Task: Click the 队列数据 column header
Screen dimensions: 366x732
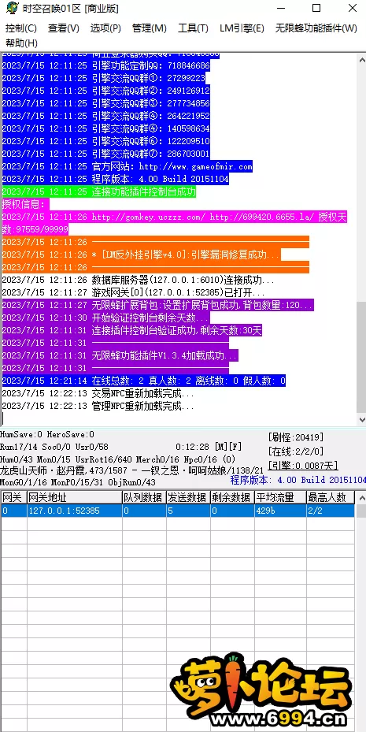Action: point(144,497)
